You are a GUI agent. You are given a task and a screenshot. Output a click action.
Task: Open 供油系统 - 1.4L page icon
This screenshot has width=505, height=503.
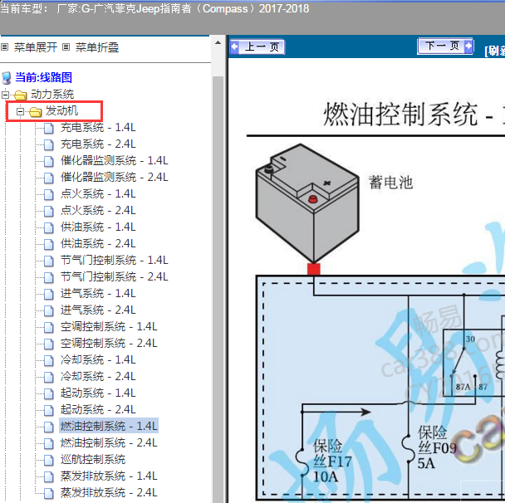coord(49,227)
